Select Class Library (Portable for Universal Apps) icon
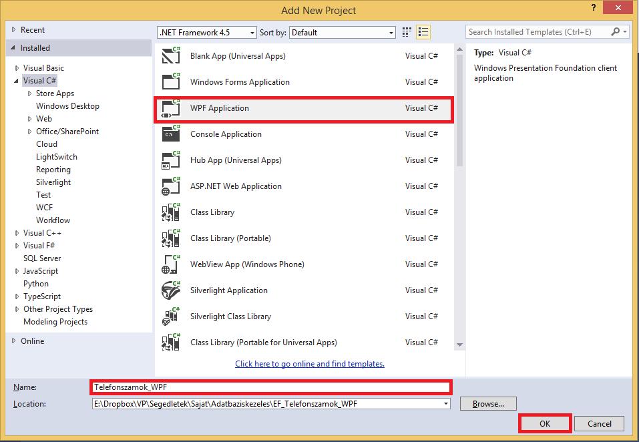The width and height of the screenshot is (639, 442). (171, 342)
